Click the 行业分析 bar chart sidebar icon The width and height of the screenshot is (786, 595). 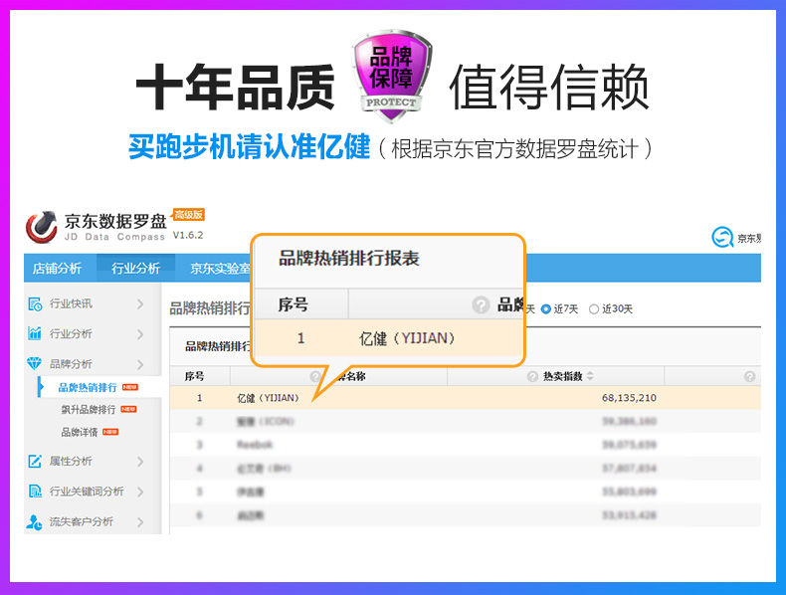point(35,333)
